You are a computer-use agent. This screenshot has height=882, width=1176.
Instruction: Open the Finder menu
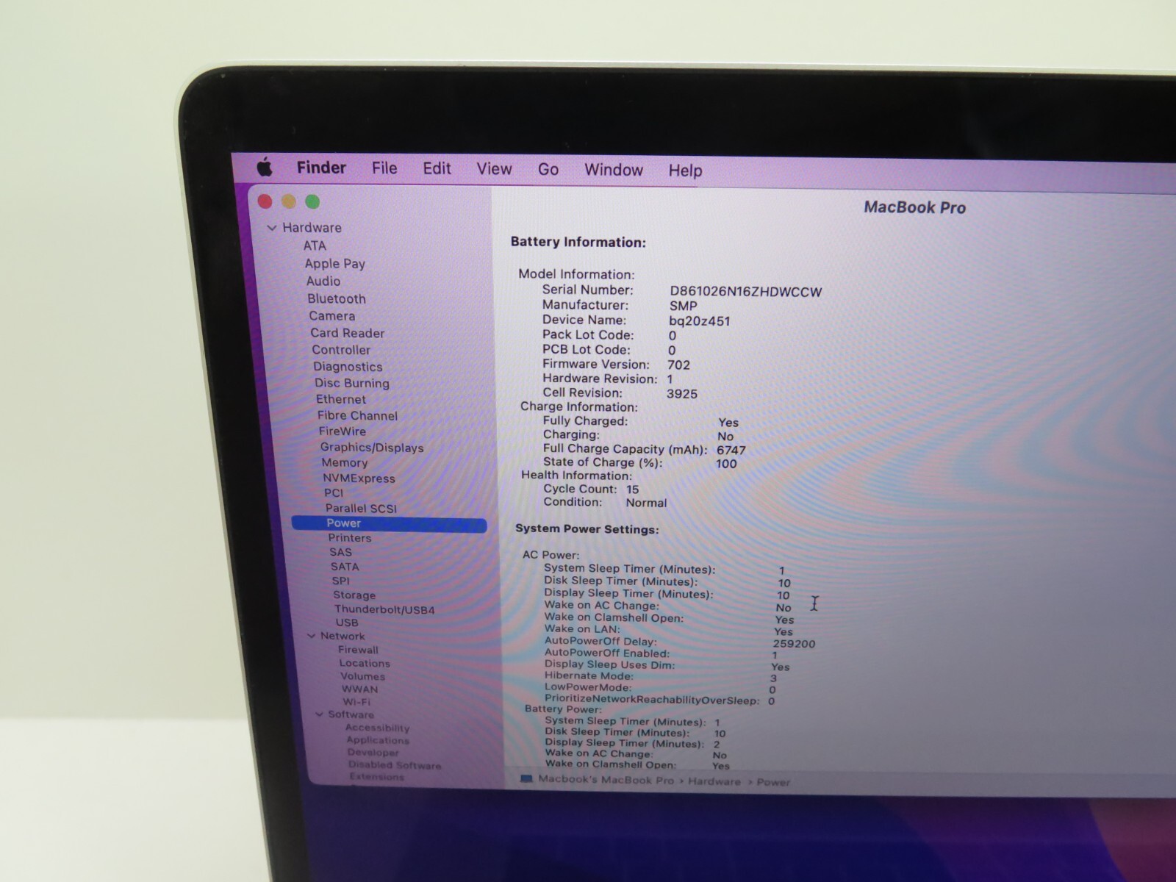pyautogui.click(x=321, y=168)
